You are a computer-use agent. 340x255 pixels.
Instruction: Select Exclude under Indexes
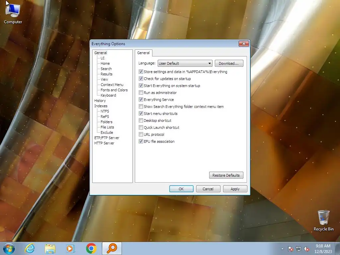pyautogui.click(x=107, y=132)
